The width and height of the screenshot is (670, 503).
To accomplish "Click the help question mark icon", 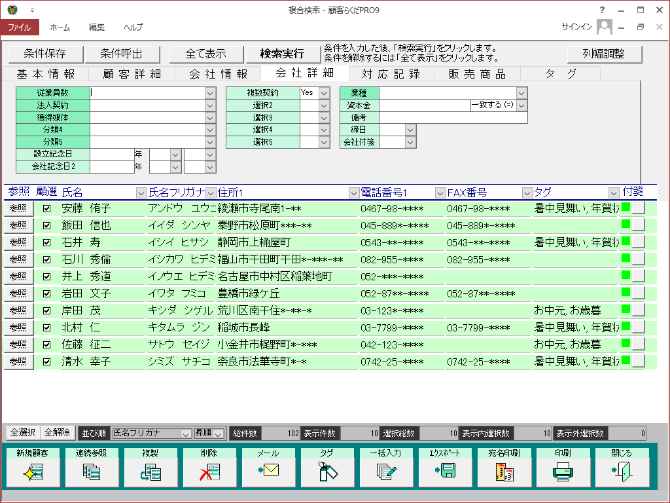I will point(602,10).
